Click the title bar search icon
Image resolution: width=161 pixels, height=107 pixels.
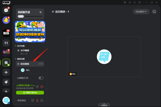click(x=135, y=2)
